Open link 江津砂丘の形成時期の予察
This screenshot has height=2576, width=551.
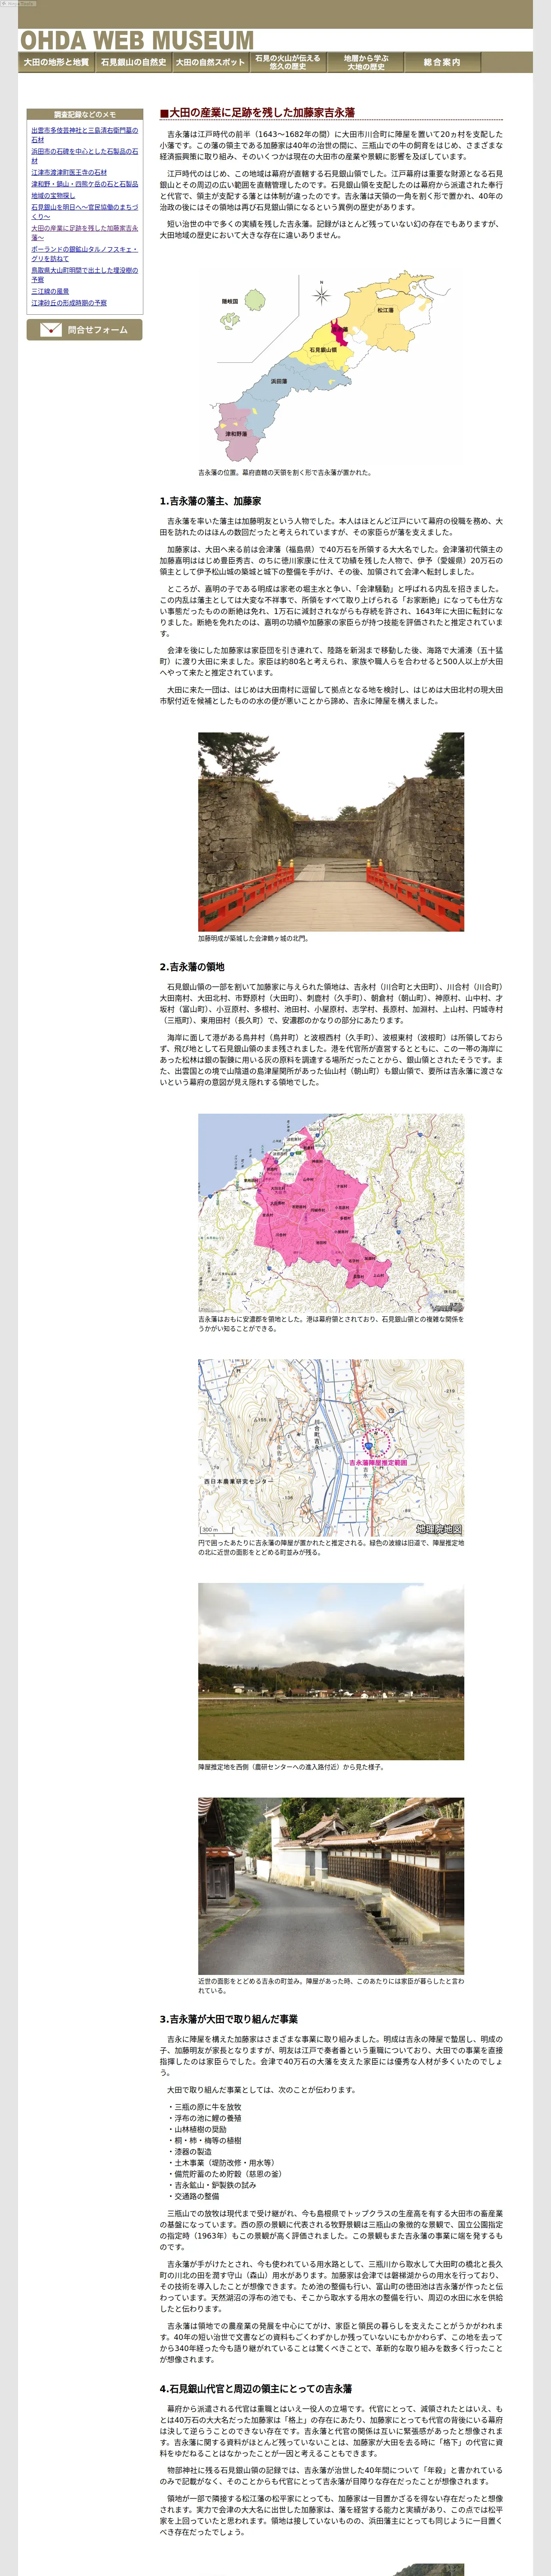pyautogui.click(x=69, y=303)
